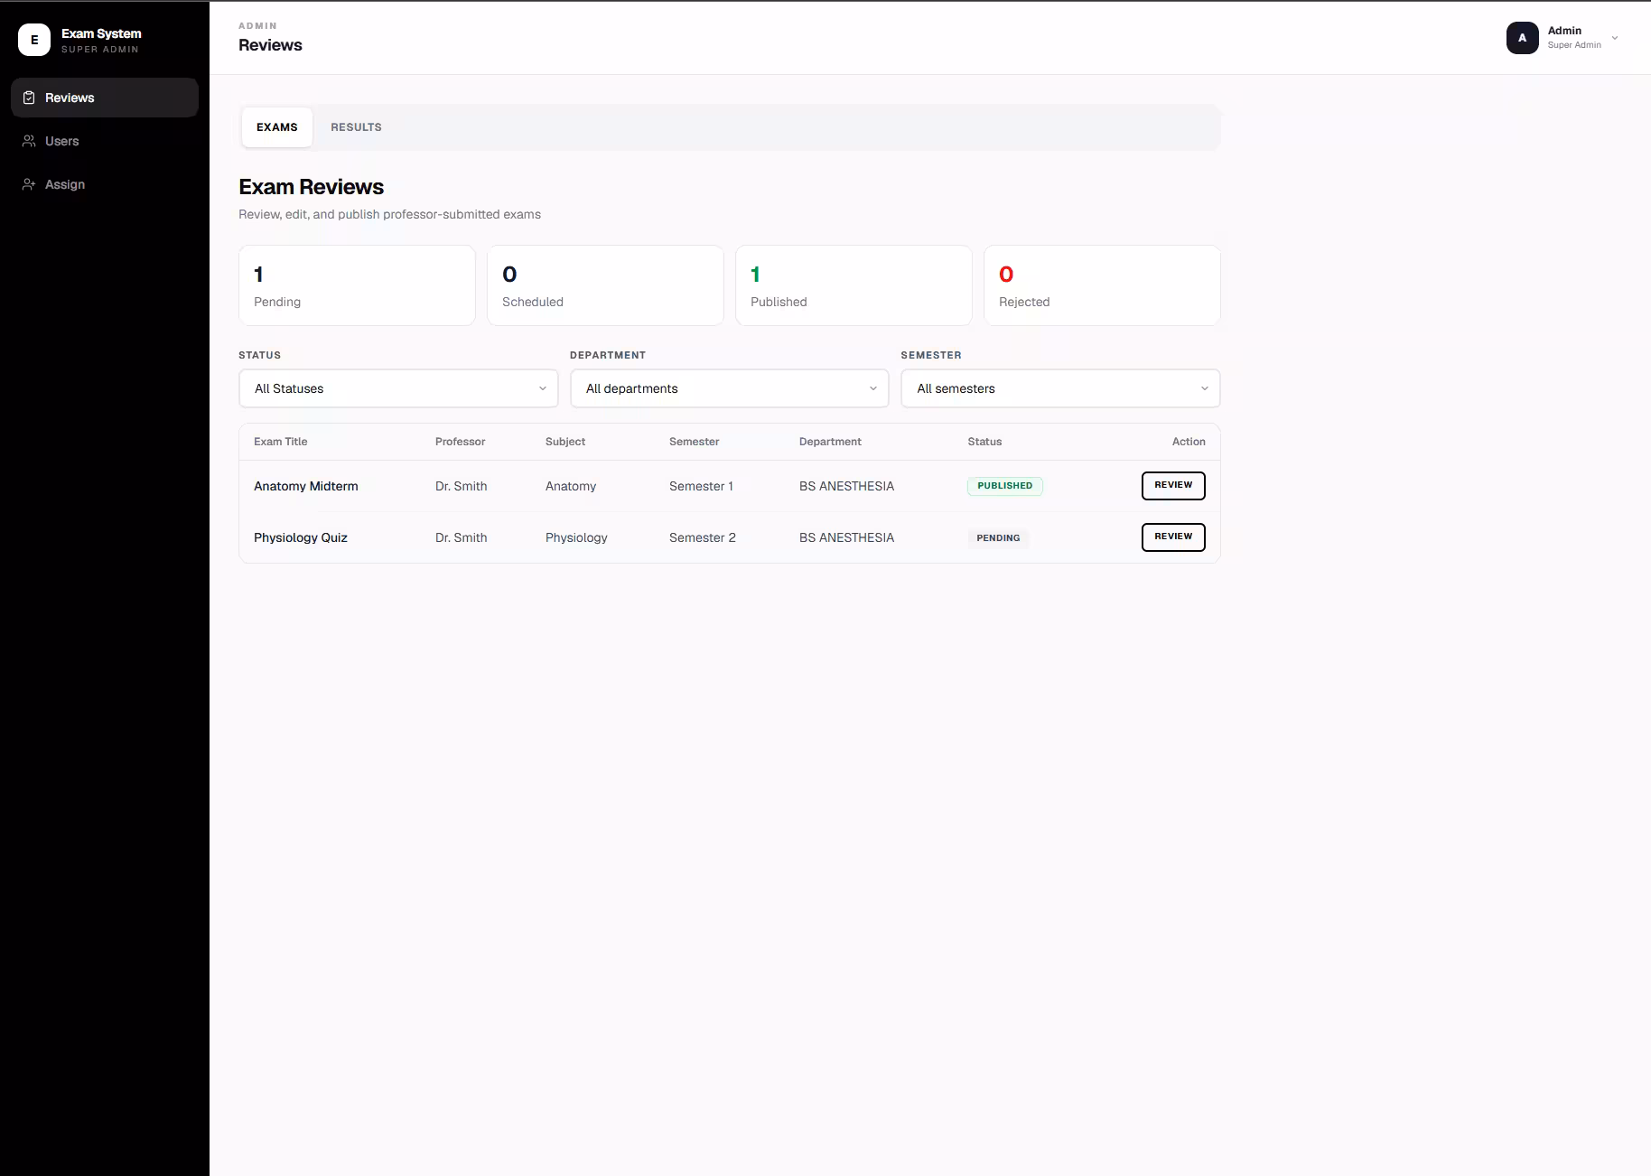Click BS ANESTHESIA in Physiology Quiz row

tap(846, 537)
